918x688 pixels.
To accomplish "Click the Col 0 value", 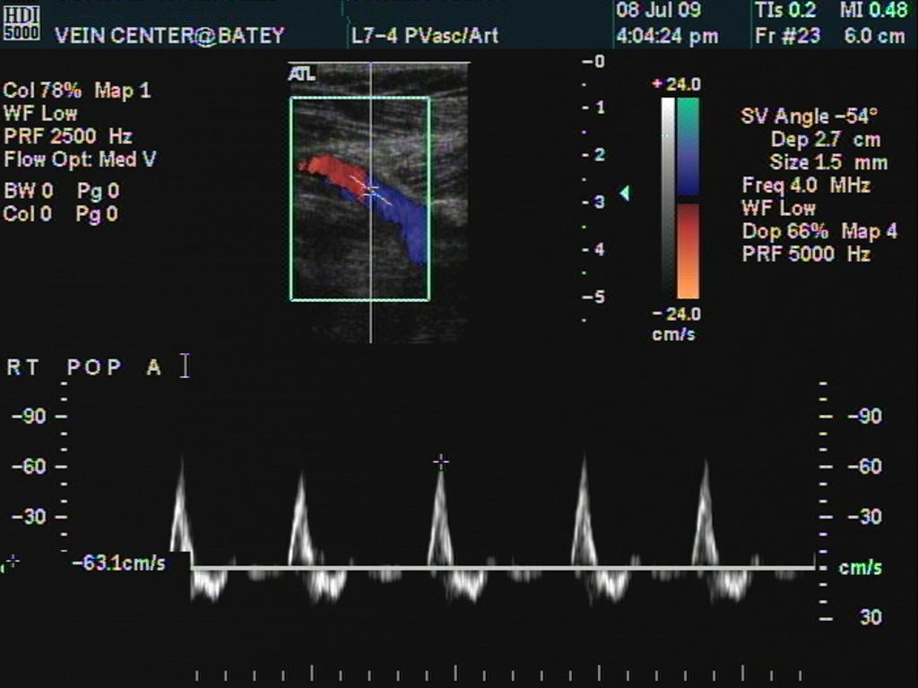I will (28, 213).
